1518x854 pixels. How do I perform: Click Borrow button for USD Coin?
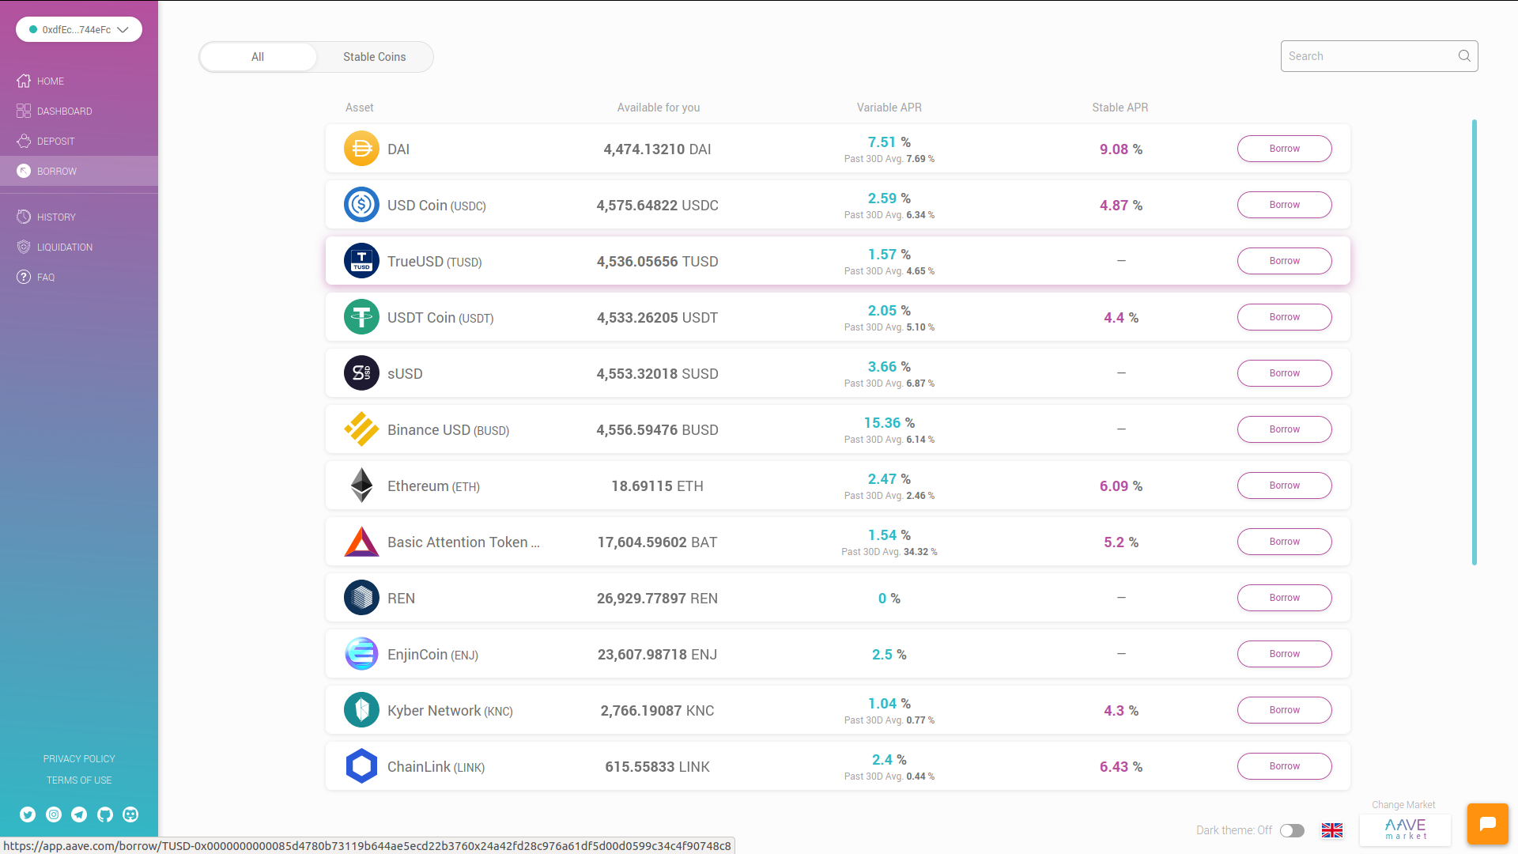(x=1284, y=205)
